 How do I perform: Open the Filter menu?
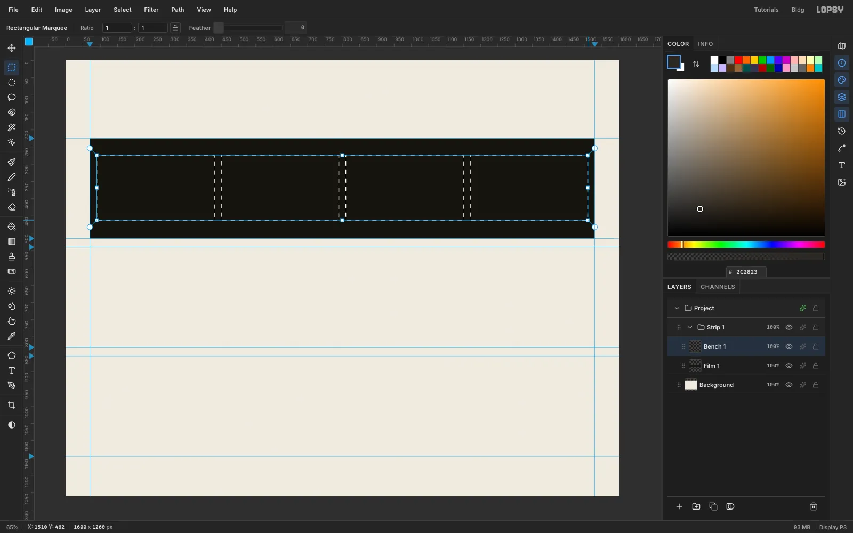coord(151,10)
